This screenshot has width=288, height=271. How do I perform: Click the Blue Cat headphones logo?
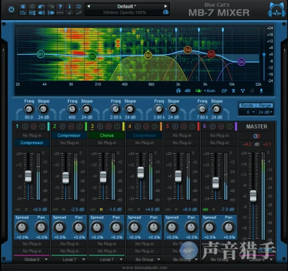(277, 10)
